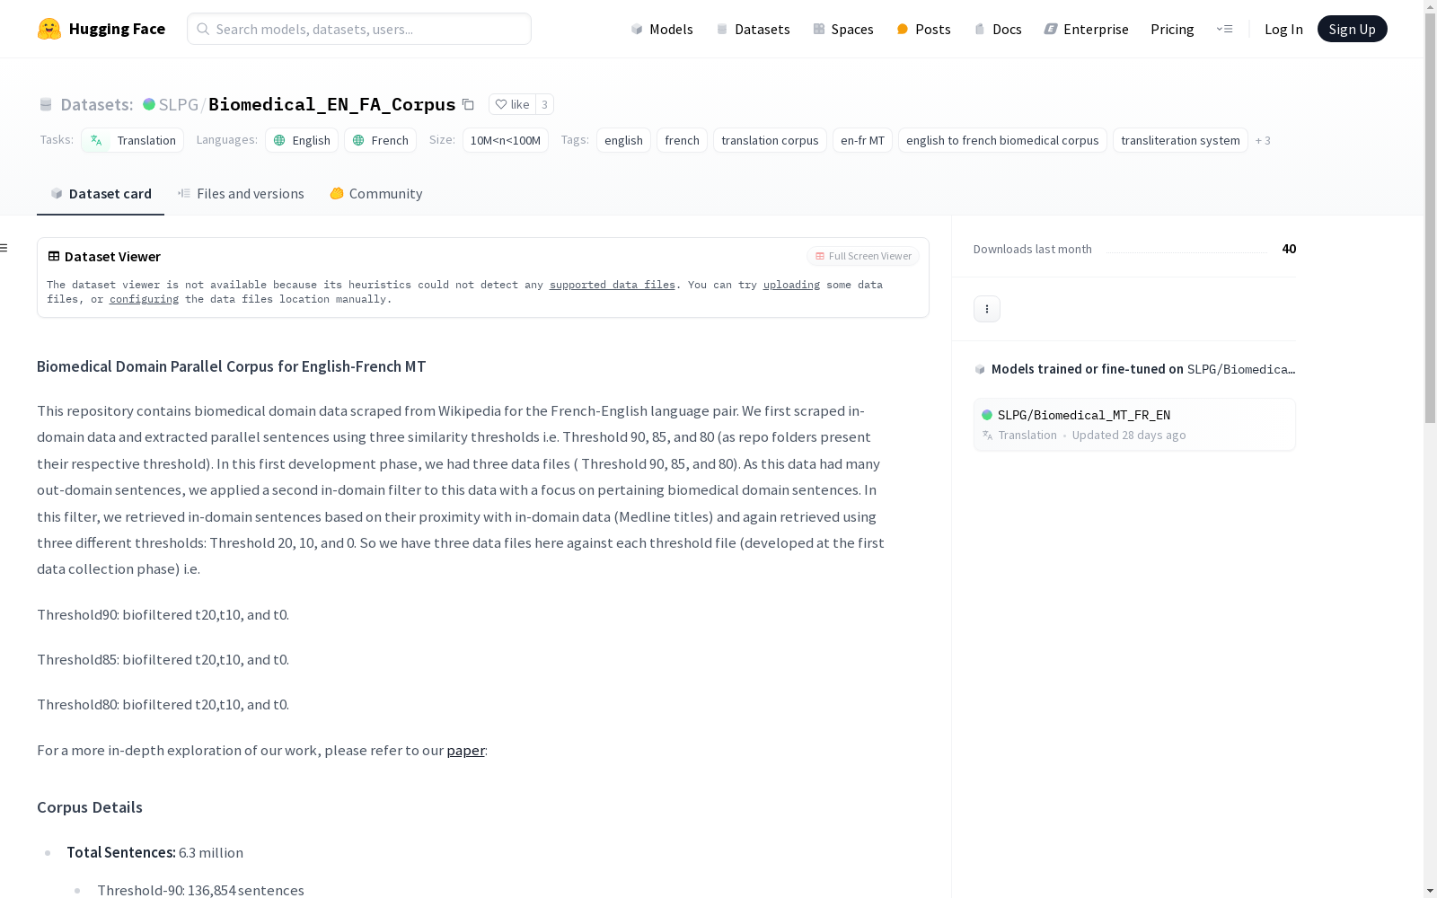Image resolution: width=1437 pixels, height=898 pixels.
Task: Click the lowercase english tag
Action: point(623,140)
